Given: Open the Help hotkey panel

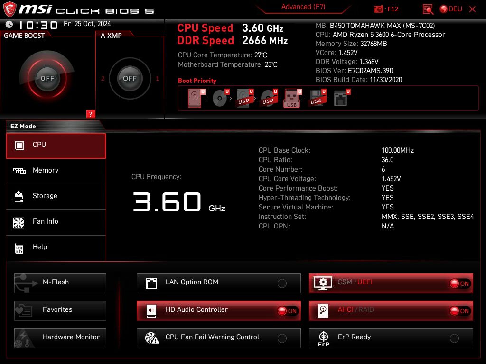Looking at the screenshot, I should click(40, 247).
